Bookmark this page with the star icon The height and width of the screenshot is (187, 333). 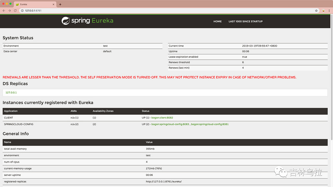316,11
